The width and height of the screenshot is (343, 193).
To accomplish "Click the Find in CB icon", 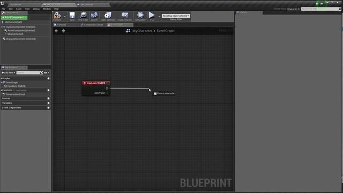I will (83, 16).
